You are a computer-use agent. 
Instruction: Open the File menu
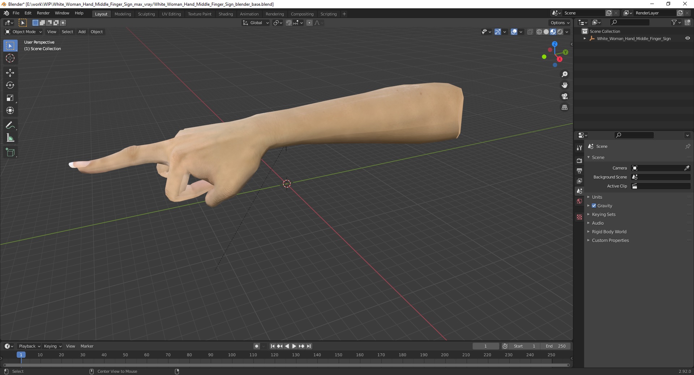click(16, 13)
